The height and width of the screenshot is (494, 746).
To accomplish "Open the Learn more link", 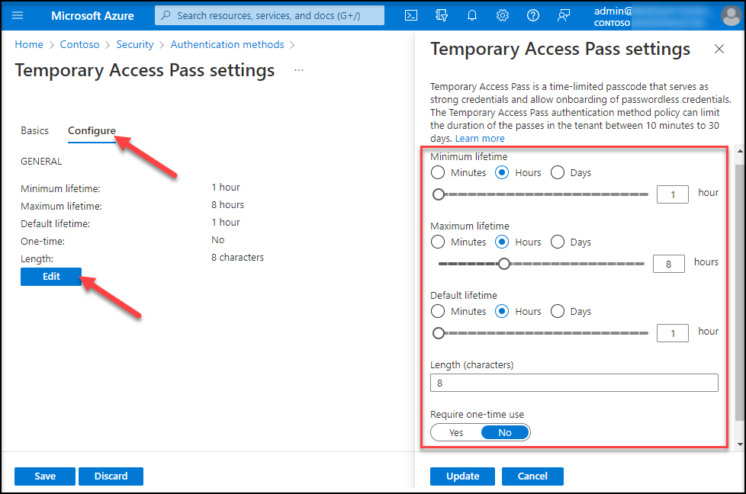I will (480, 139).
